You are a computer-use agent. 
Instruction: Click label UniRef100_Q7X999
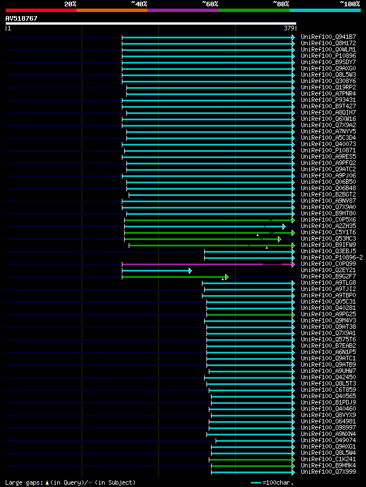pyautogui.click(x=328, y=472)
